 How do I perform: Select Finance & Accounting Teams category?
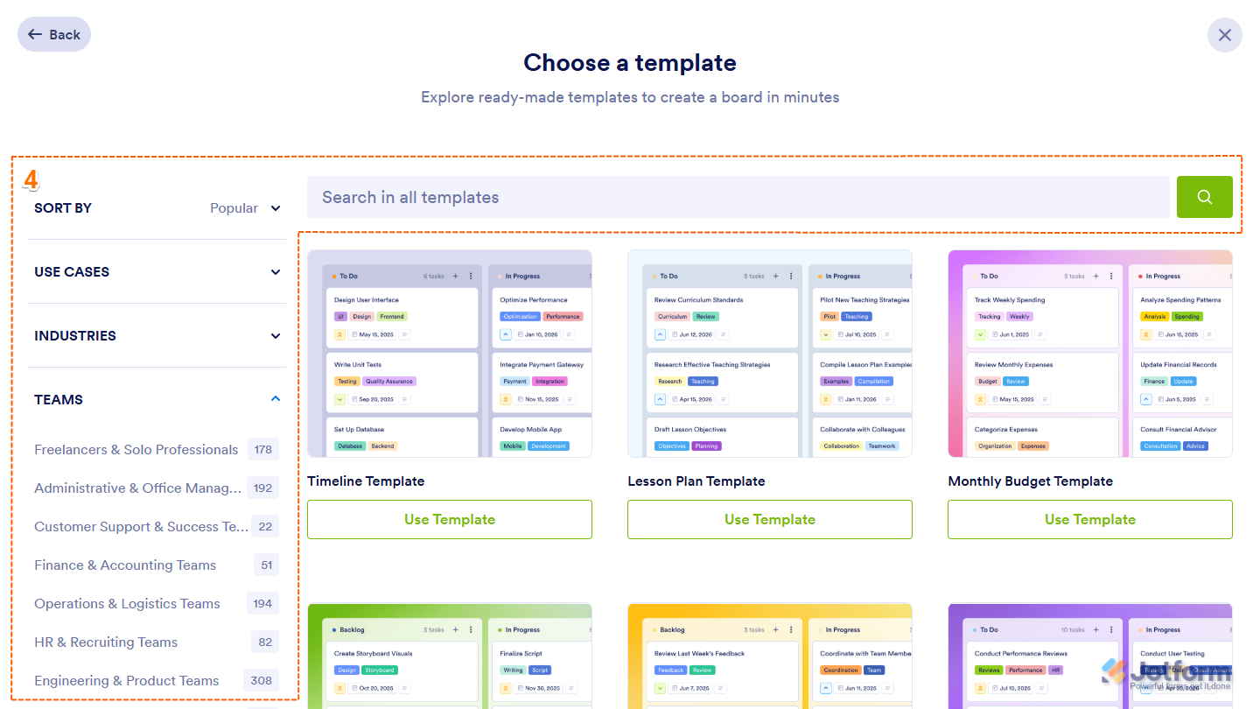[125, 565]
